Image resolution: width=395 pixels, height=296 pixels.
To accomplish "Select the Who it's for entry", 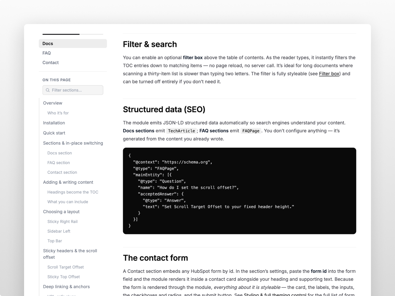I will tap(58, 113).
